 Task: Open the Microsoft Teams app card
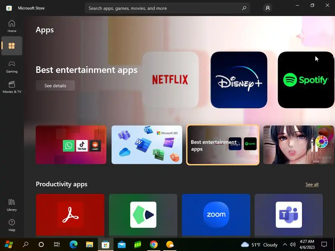point(289,215)
